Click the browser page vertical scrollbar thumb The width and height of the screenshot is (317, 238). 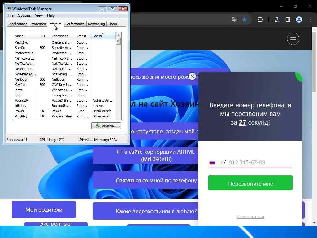314,62
